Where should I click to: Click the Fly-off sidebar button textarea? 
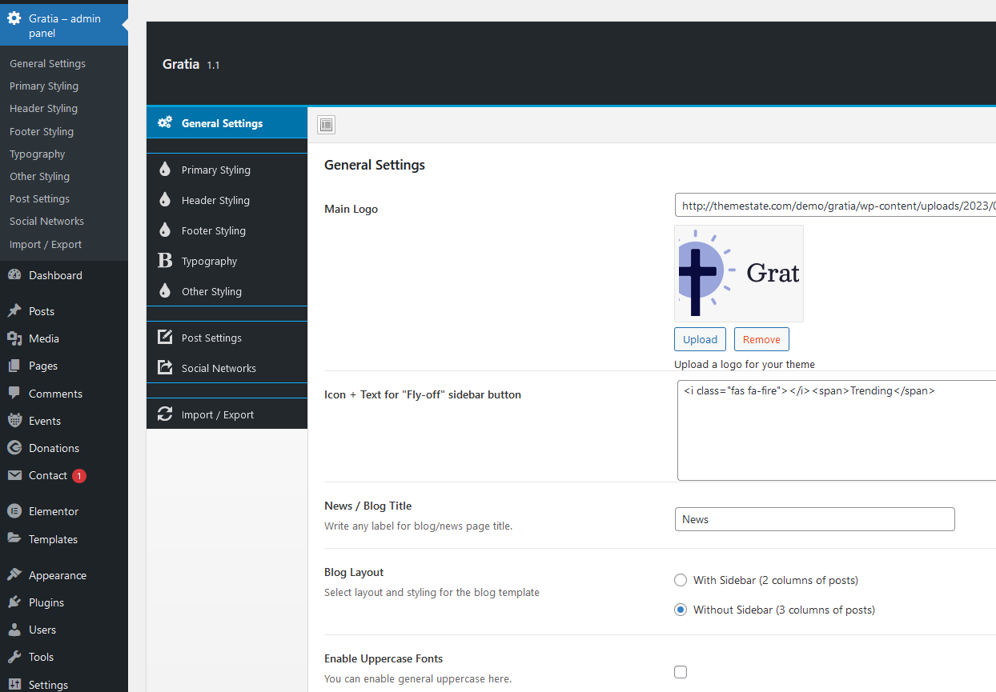(837, 430)
